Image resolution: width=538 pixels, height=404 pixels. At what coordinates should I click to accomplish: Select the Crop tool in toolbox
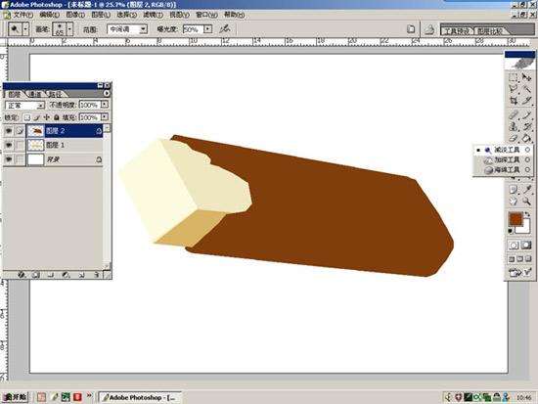pos(514,101)
